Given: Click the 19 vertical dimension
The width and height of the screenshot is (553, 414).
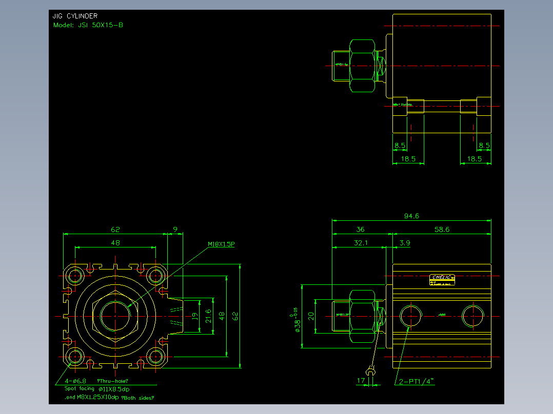Looking at the screenshot, I should 195,317.
